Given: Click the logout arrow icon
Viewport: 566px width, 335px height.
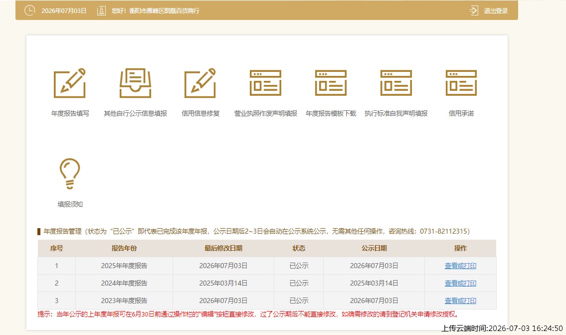Looking at the screenshot, I should pos(474,10).
